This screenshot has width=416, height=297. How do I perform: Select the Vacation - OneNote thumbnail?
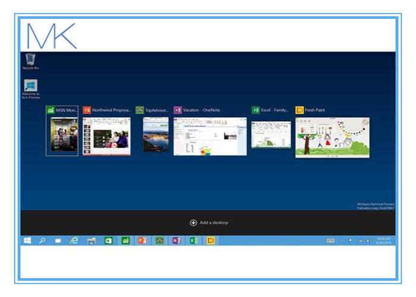click(210, 136)
